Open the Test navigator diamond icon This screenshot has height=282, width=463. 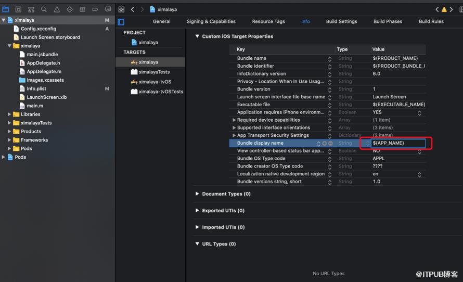[69, 9]
